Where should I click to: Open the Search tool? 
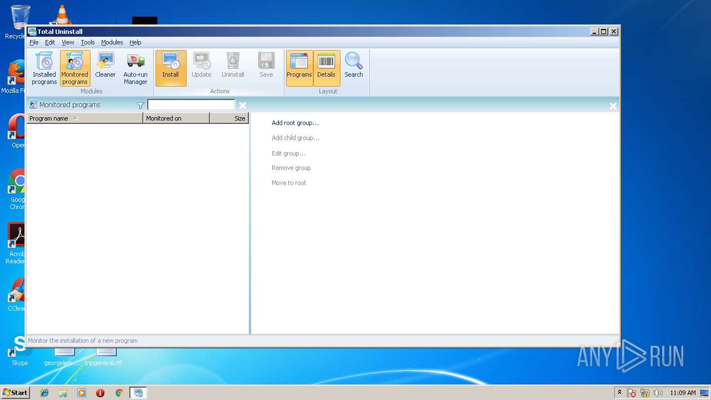353,68
